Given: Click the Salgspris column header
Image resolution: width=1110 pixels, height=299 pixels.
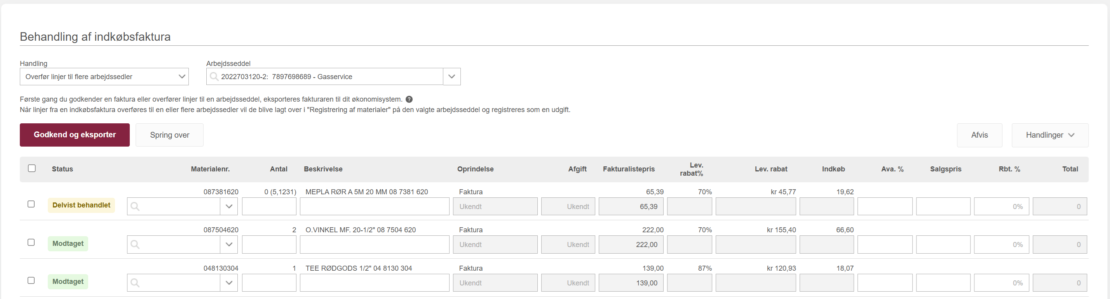Looking at the screenshot, I should (946, 169).
